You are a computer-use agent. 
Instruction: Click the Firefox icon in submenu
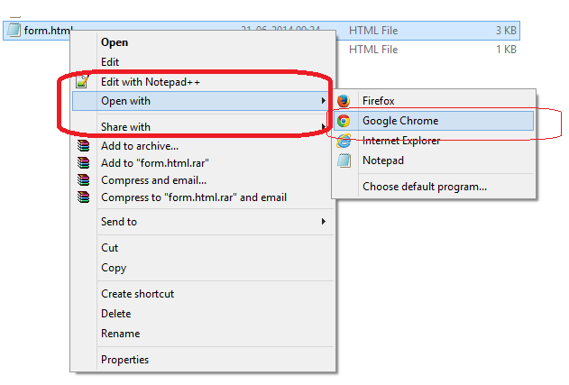[344, 101]
